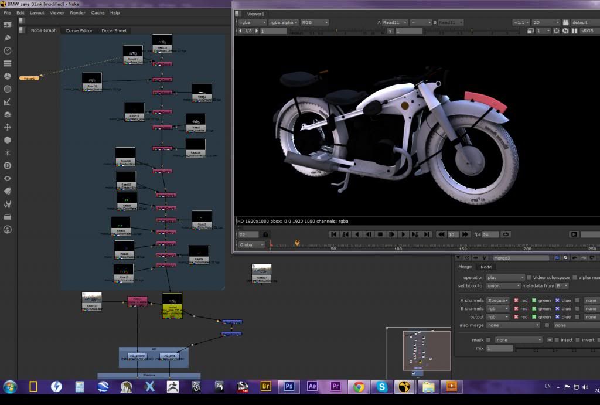600x405 pixels.
Task: Toggle green in the output row
Action: tap(534, 317)
